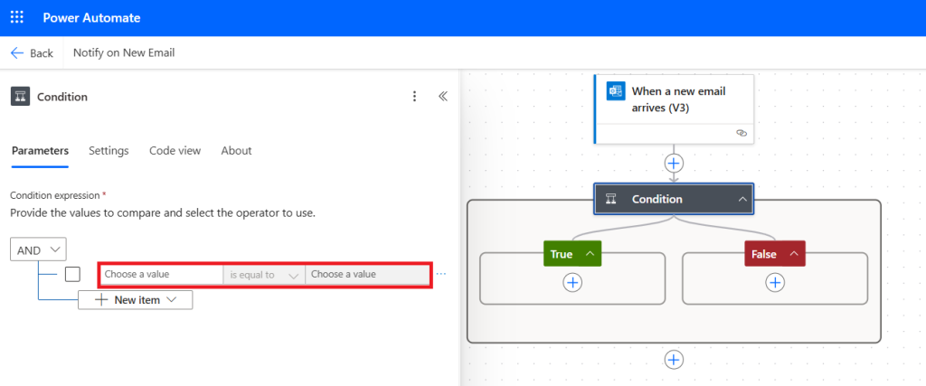926x386 pixels.
Task: Open the Condition panel more options menu
Action: 414,97
